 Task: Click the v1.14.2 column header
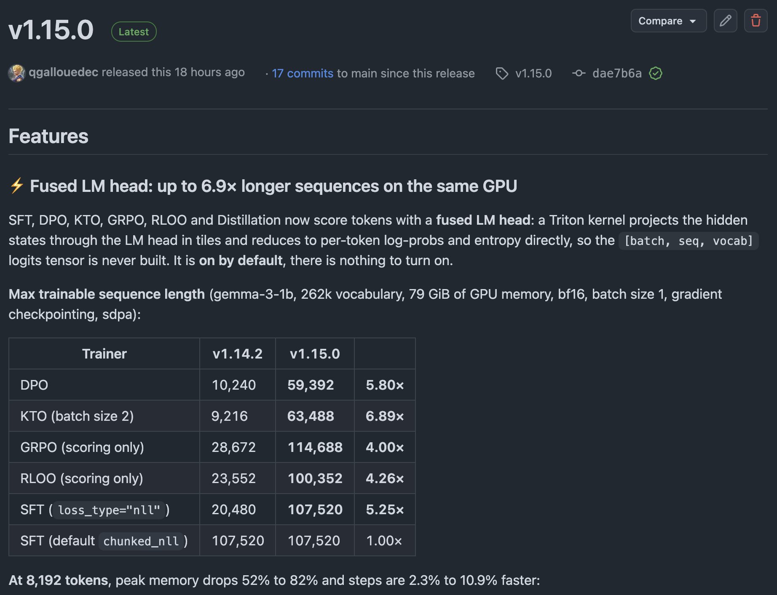coord(237,353)
